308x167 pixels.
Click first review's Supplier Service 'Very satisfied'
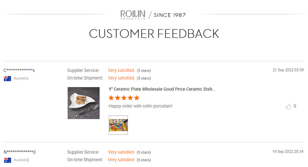[121, 70]
